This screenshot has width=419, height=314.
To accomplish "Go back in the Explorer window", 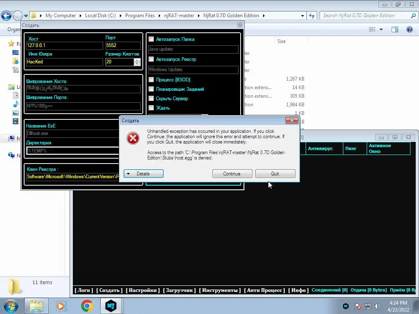I will [x=7, y=16].
